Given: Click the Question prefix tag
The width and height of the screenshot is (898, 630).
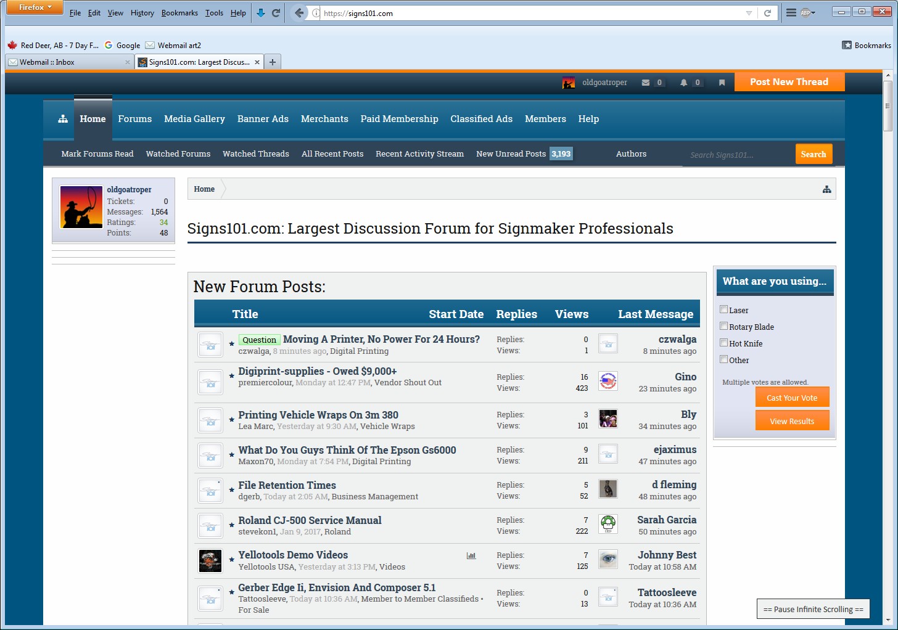Looking at the screenshot, I should point(259,340).
